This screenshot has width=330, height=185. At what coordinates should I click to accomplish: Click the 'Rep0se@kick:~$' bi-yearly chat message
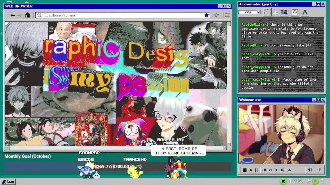[276, 45]
